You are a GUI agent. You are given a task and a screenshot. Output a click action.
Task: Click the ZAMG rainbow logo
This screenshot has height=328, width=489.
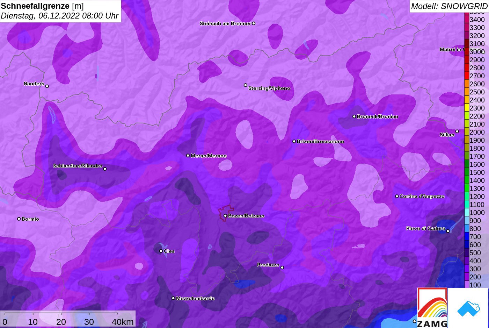pos(432,308)
